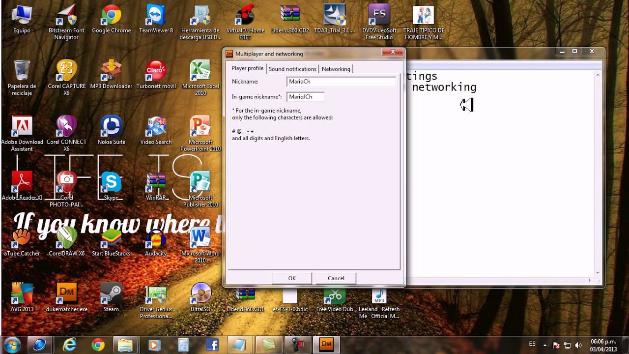Open Video Search desktop icon

coord(156,130)
